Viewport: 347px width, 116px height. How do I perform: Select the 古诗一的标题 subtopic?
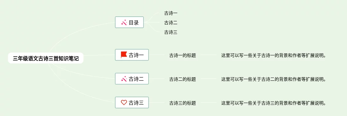click(x=183, y=55)
